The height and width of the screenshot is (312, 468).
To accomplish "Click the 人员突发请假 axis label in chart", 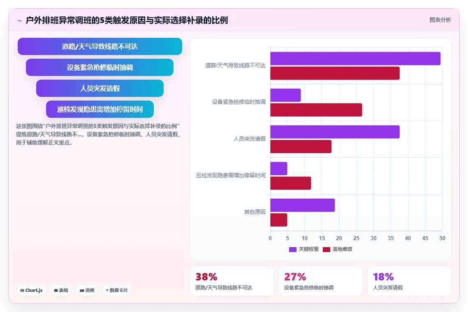I will [x=250, y=139].
